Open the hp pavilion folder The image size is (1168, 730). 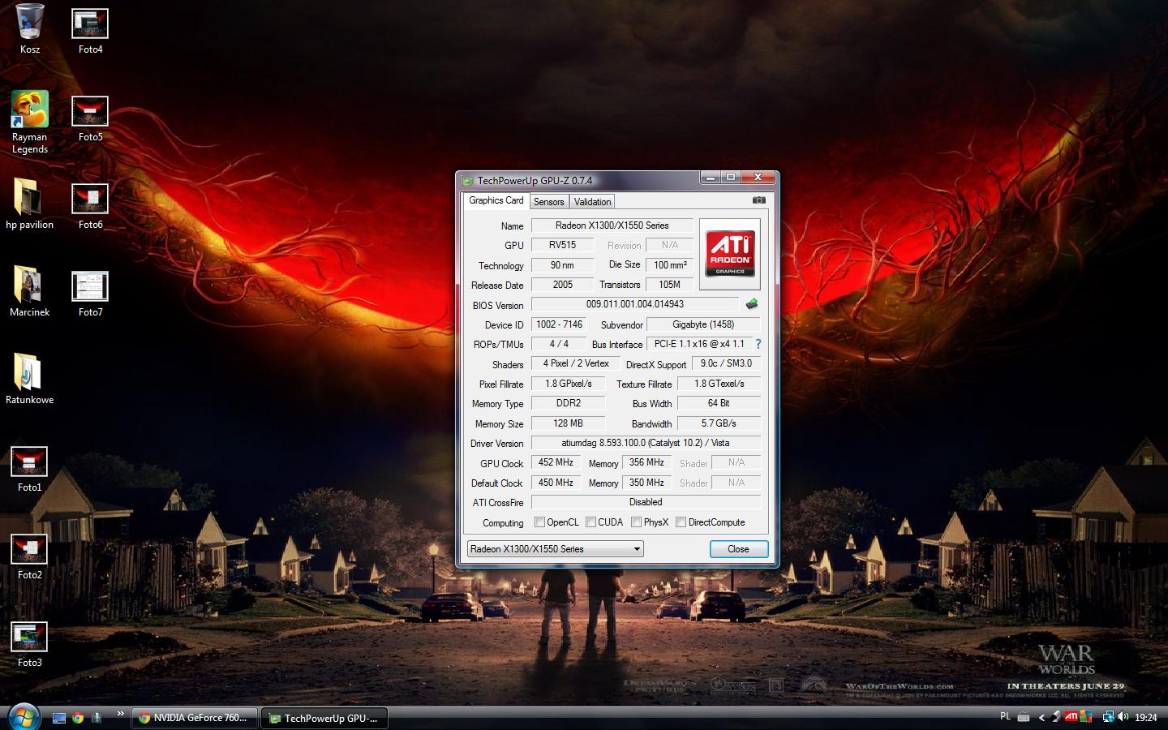point(30,204)
